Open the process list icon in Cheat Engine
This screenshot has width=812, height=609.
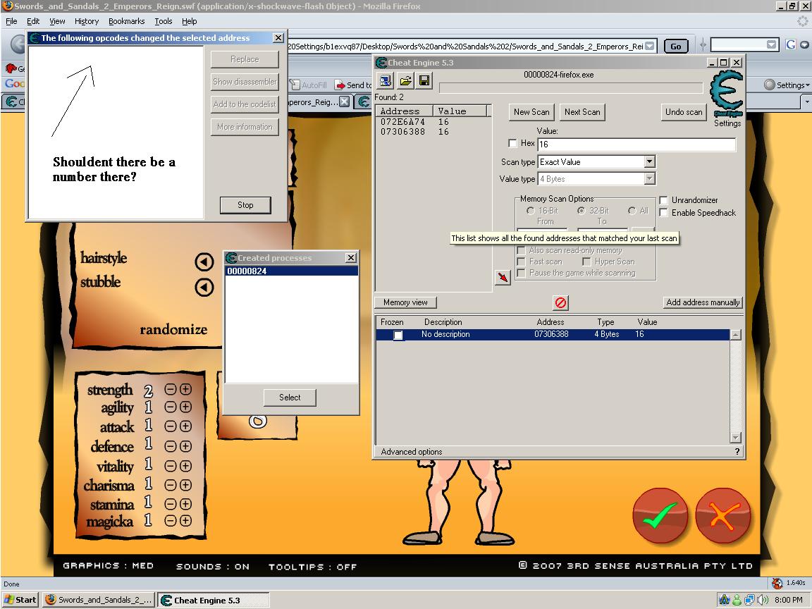(x=386, y=81)
